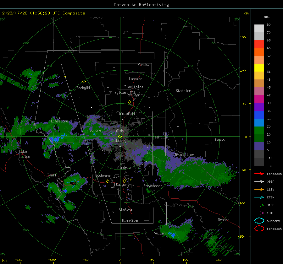This screenshot has height=264, width=283.
Task: Click the 33 dBZ light blue swatch
Action: (x=259, y=122)
